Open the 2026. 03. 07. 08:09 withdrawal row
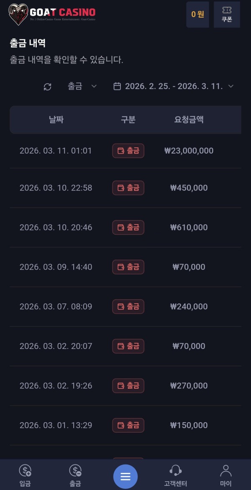251x490 pixels. (56, 306)
